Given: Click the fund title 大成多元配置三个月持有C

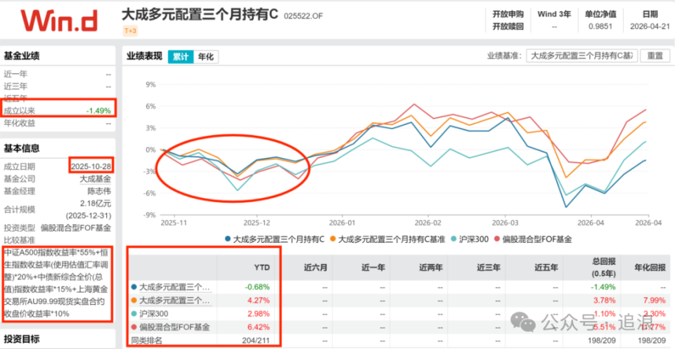Looking at the screenshot, I should (x=200, y=14).
